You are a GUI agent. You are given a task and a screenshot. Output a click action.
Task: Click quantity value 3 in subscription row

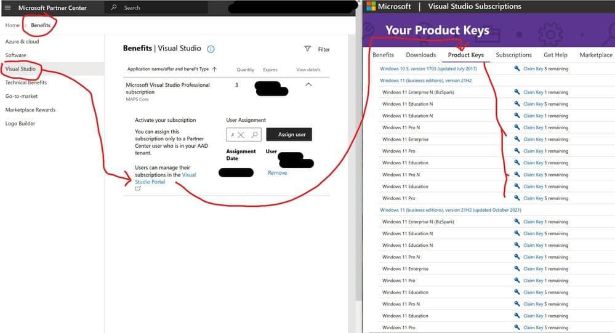tap(236, 85)
